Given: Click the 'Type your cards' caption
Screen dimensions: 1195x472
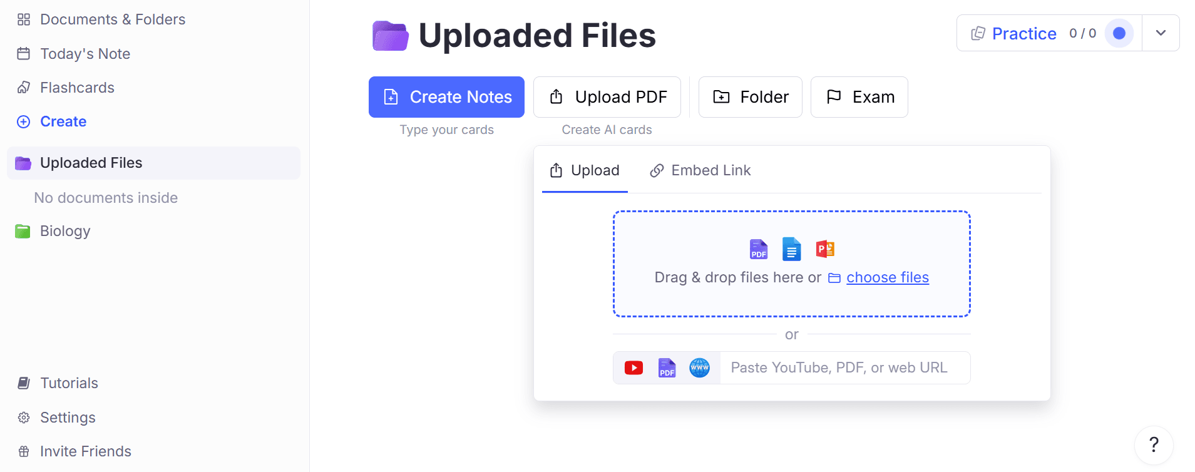Looking at the screenshot, I should pyautogui.click(x=446, y=130).
